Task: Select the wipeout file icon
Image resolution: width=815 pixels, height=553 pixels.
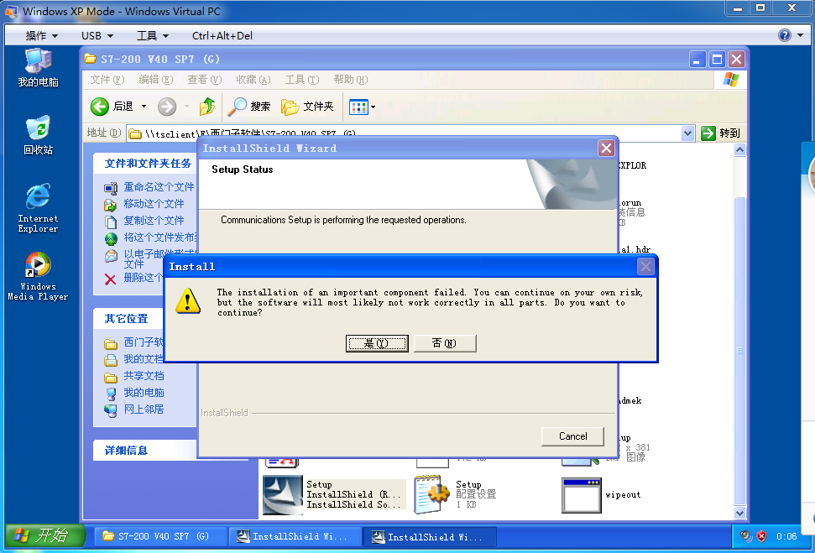Action: point(582,495)
